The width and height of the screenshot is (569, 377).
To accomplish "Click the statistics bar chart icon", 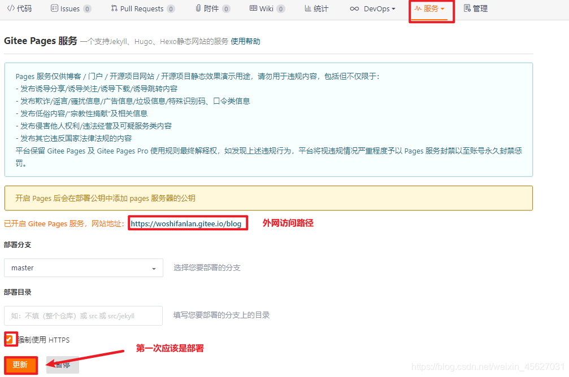I will pos(308,8).
